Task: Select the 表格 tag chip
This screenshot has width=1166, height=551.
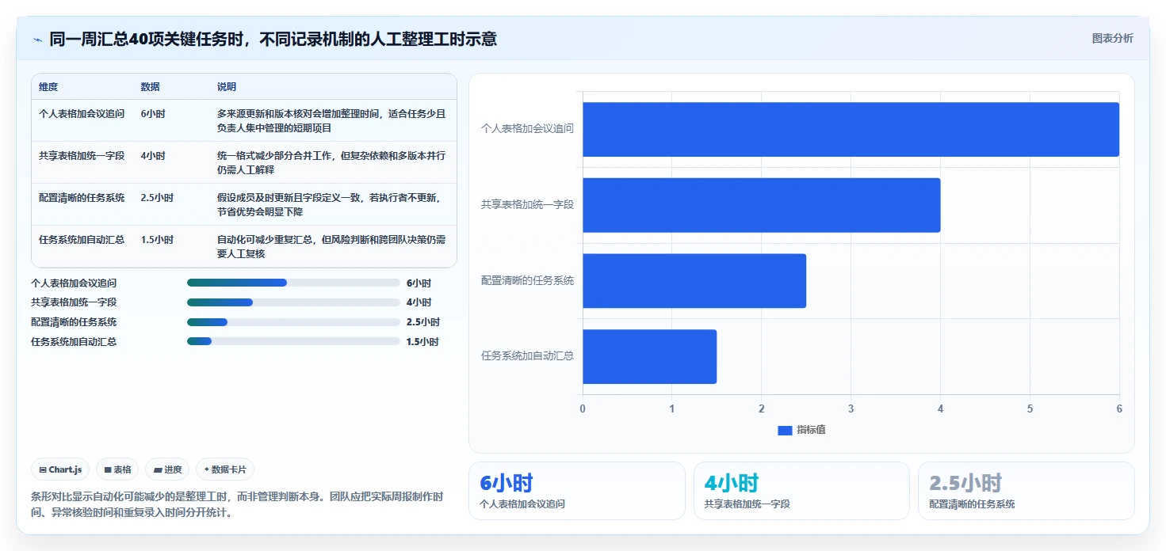Action: coord(117,469)
